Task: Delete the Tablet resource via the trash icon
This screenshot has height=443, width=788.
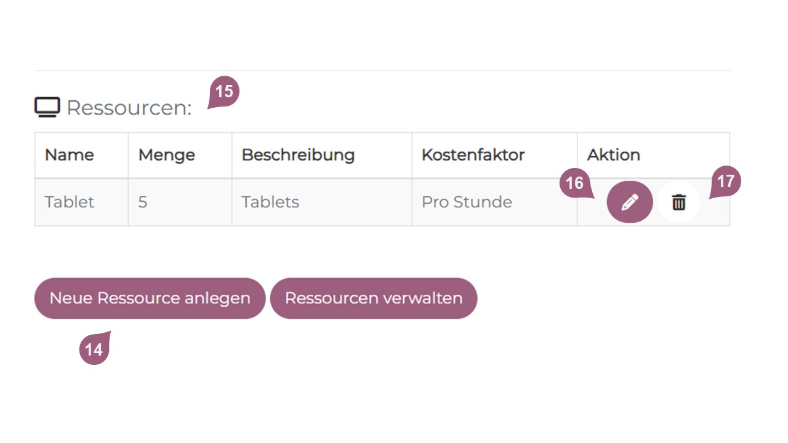Action: click(x=678, y=202)
